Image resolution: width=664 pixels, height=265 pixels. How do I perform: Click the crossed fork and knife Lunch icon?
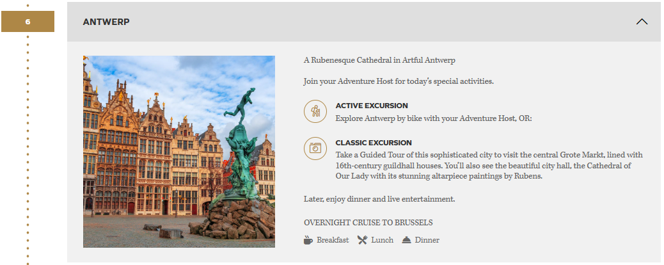pos(363,240)
